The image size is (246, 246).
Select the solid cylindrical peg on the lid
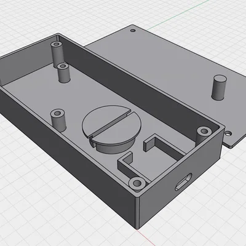[x=219, y=88]
